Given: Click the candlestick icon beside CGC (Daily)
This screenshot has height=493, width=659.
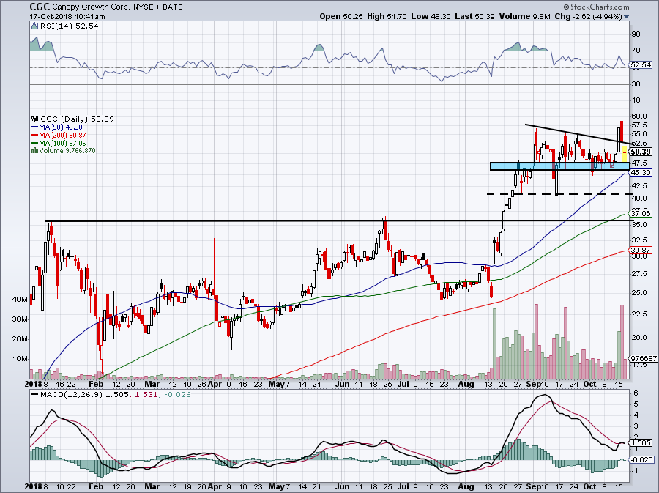Looking at the screenshot, I should pos(35,119).
